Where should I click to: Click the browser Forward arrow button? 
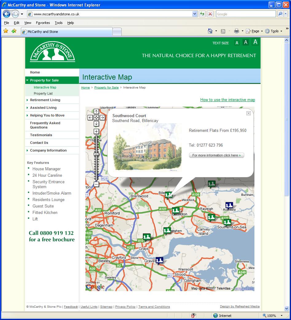pyautogui.click(x=15, y=14)
